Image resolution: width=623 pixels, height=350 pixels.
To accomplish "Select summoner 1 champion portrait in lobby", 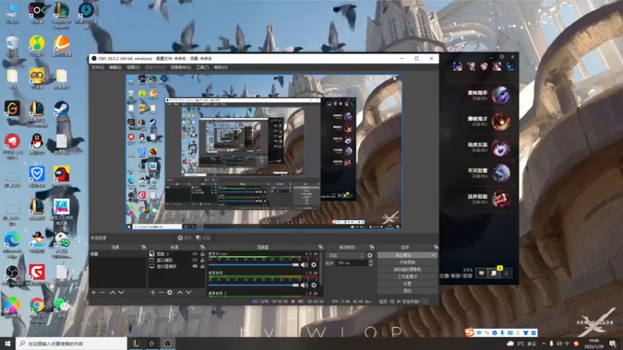I will click(x=501, y=95).
